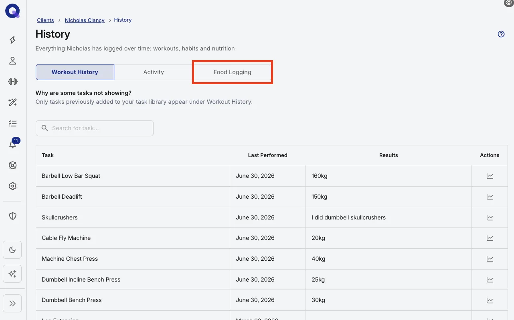Open the lifebuoy support icon
Image resolution: width=514 pixels, height=320 pixels.
pos(12,165)
